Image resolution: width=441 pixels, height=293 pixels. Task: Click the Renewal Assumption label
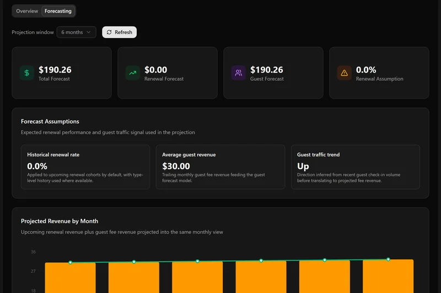pos(379,79)
